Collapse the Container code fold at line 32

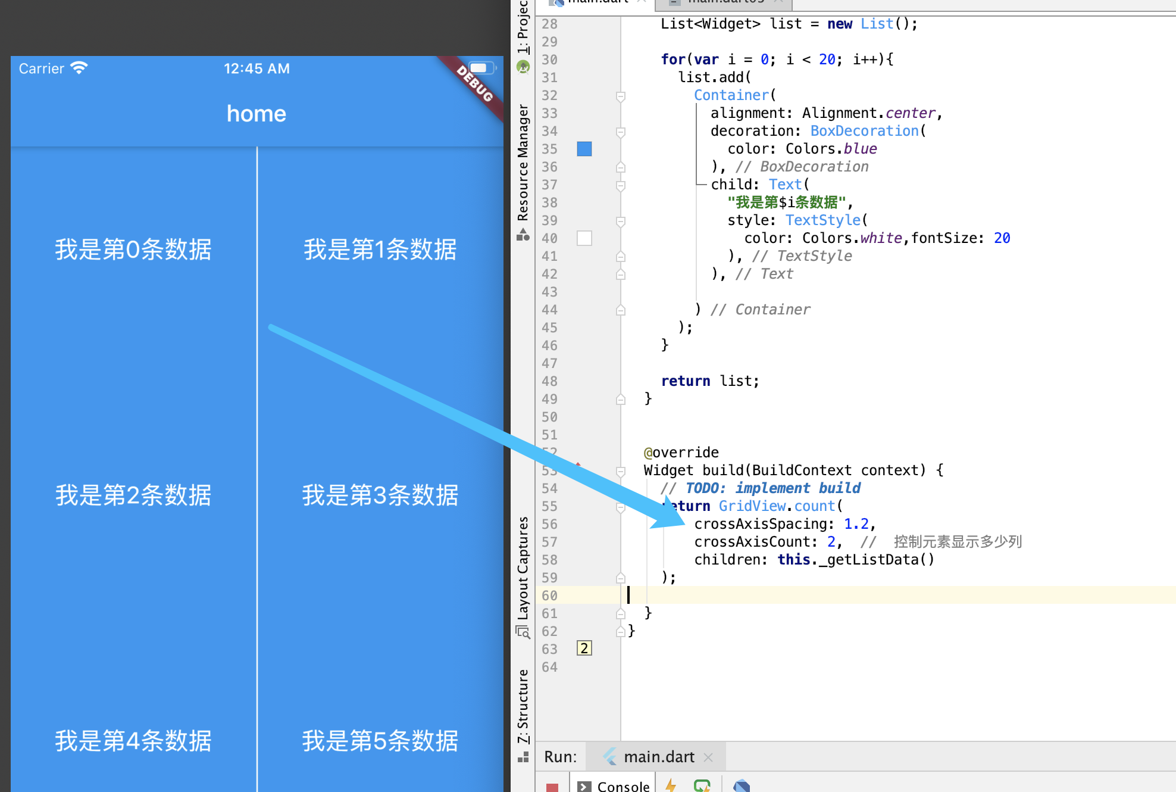click(620, 96)
